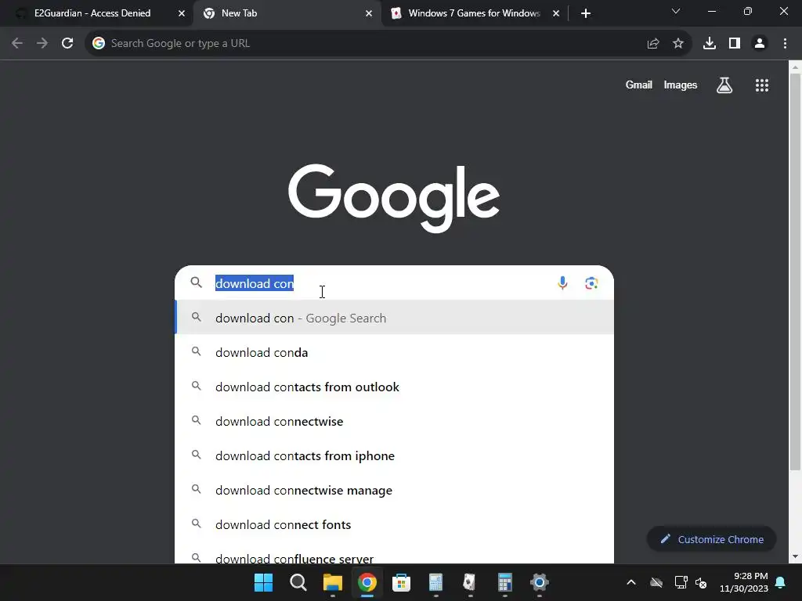Open the Windows Start menu
Screen dimensions: 802x601
pyautogui.click(x=263, y=582)
